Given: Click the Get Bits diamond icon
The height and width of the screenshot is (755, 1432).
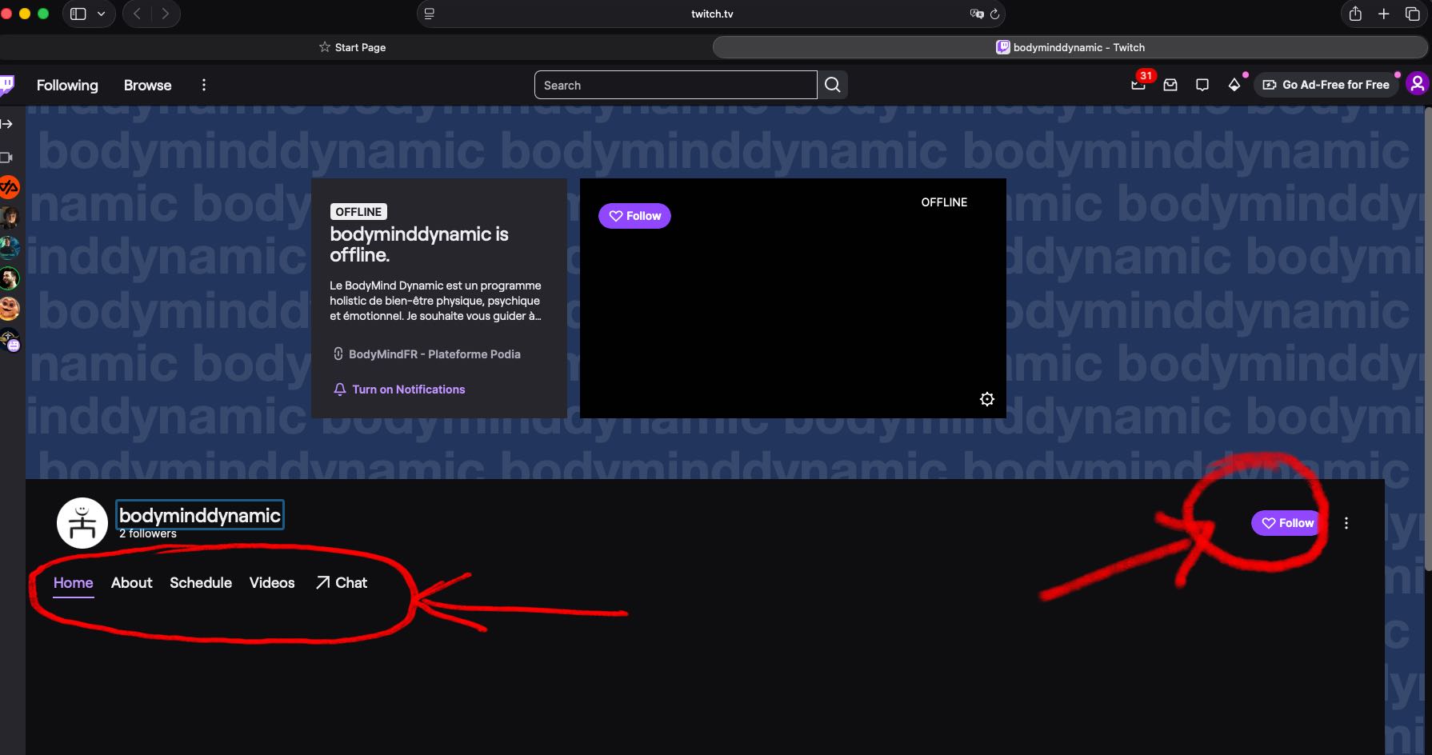Looking at the screenshot, I should 1234,85.
